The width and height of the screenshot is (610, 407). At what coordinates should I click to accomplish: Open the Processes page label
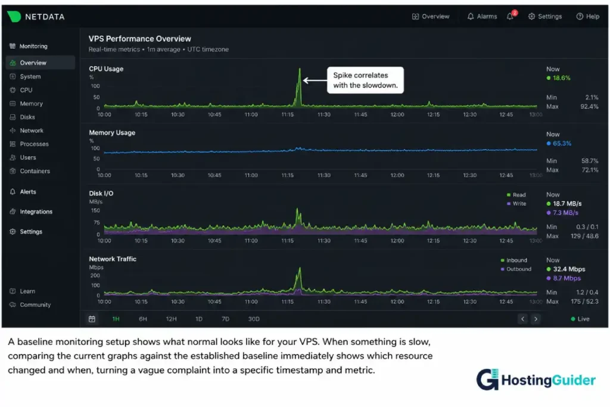coord(34,144)
